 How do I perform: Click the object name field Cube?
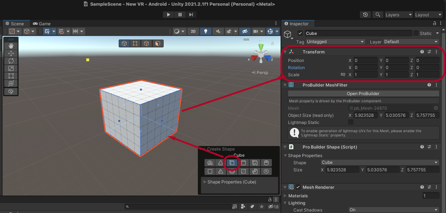(358, 33)
